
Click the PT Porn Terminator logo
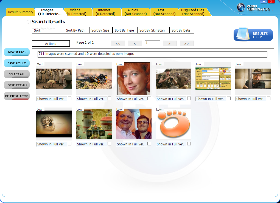[x=253, y=7]
